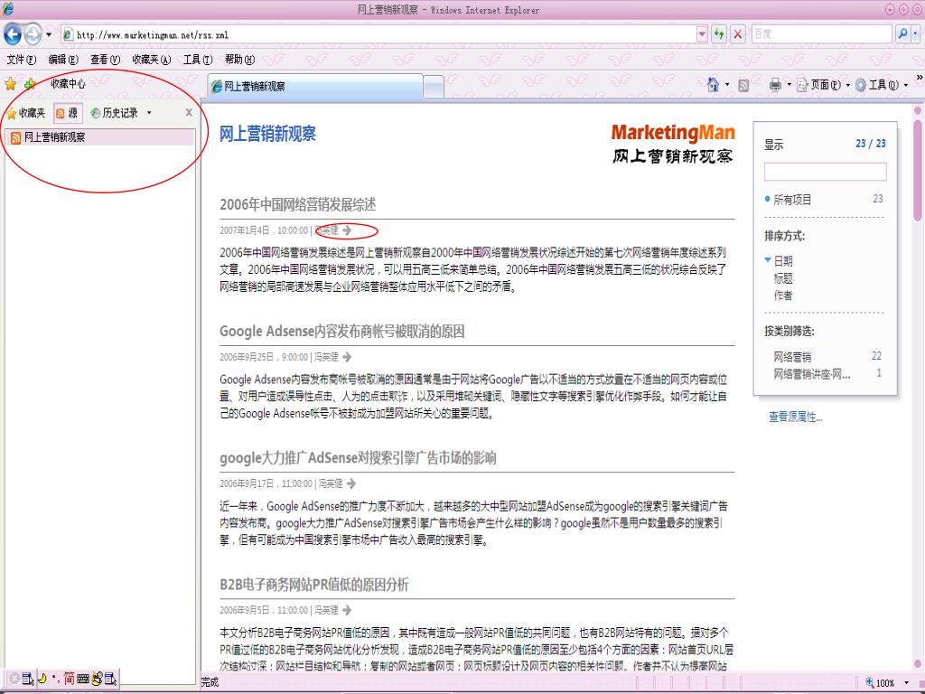925x694 pixels.
Task: Open the 编辑(E) menu
Action: point(63,60)
